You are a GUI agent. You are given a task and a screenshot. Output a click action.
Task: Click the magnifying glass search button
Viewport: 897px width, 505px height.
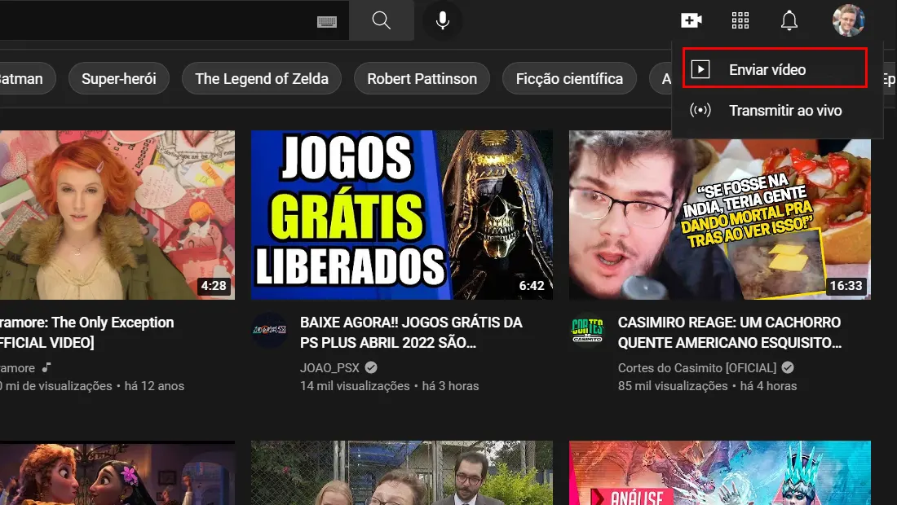(x=382, y=20)
